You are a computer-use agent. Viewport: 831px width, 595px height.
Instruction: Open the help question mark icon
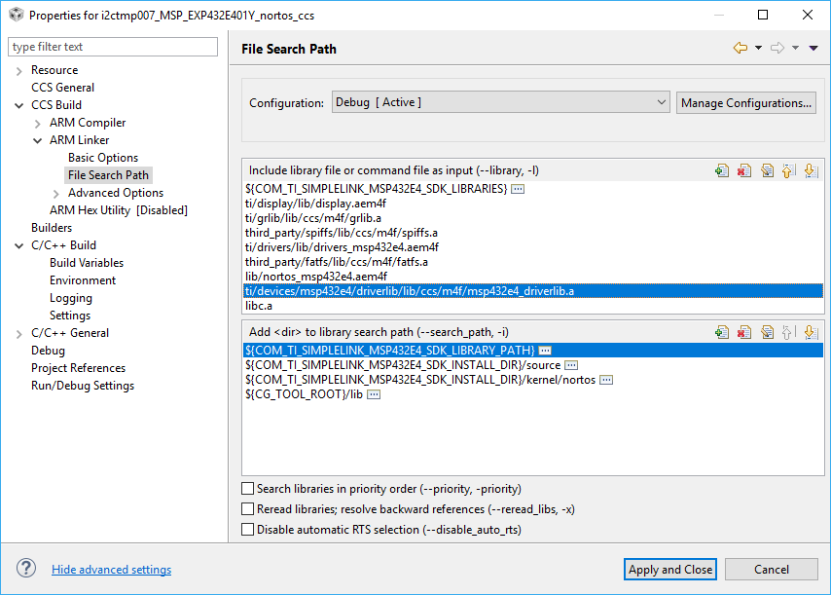pos(26,569)
